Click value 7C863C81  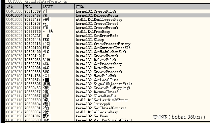(x=32, y=108)
